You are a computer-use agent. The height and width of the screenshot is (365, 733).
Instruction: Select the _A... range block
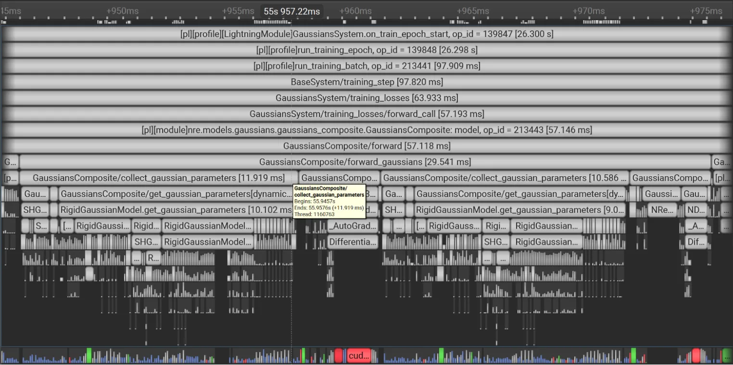[x=696, y=226]
